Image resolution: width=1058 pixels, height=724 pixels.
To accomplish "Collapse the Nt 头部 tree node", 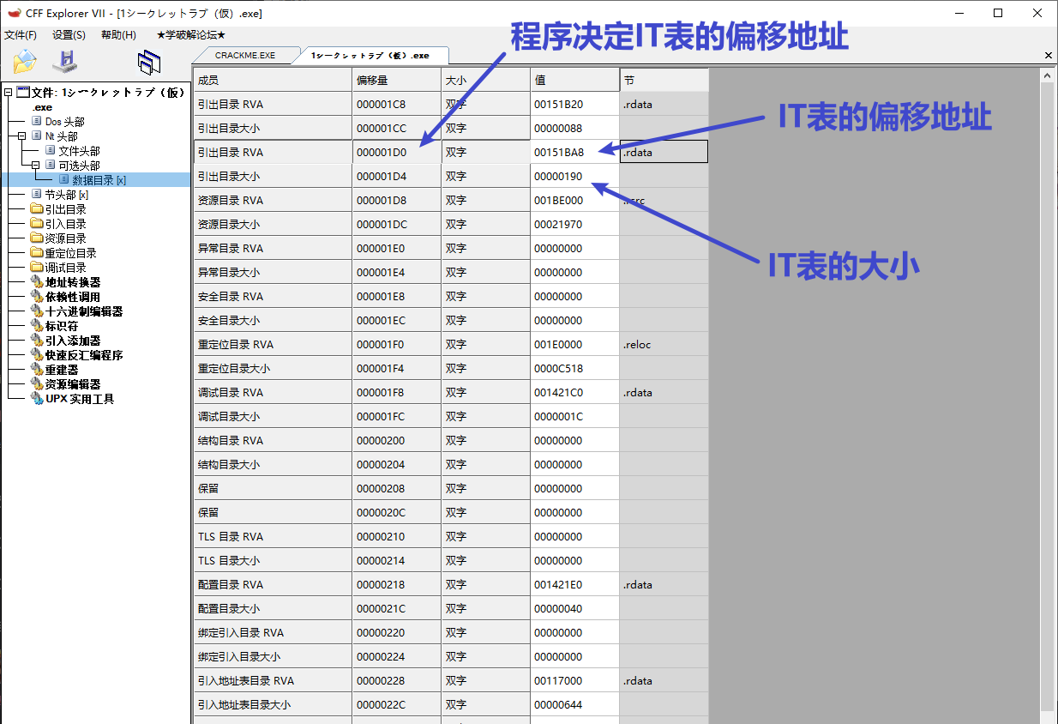I will coord(22,136).
